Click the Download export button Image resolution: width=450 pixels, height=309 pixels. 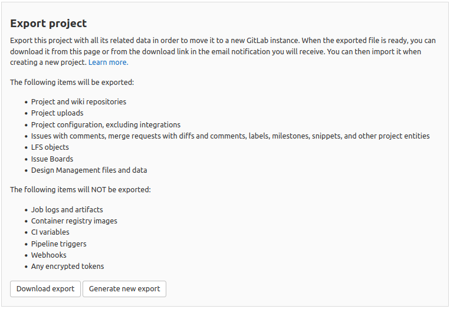45,289
